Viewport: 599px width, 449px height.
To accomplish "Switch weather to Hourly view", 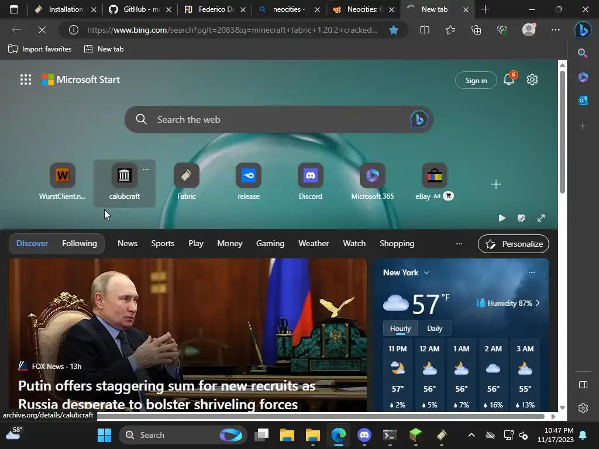I will 400,329.
